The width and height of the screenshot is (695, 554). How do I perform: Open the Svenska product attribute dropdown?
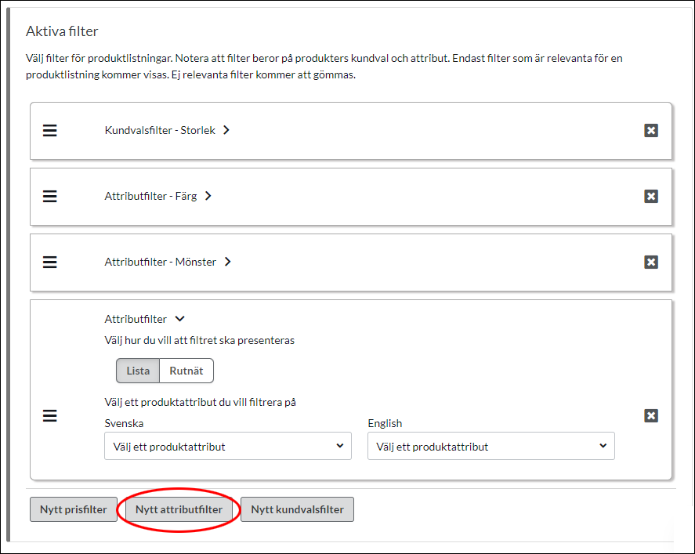point(228,446)
